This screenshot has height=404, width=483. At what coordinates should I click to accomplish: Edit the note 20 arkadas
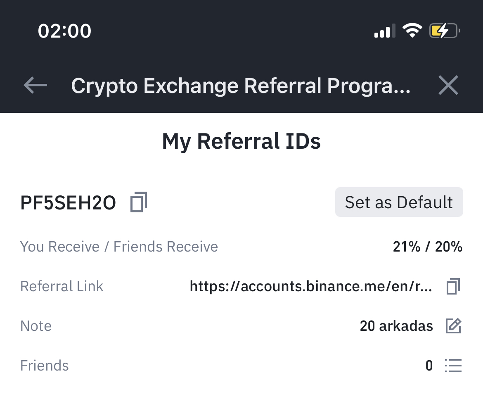[453, 326]
